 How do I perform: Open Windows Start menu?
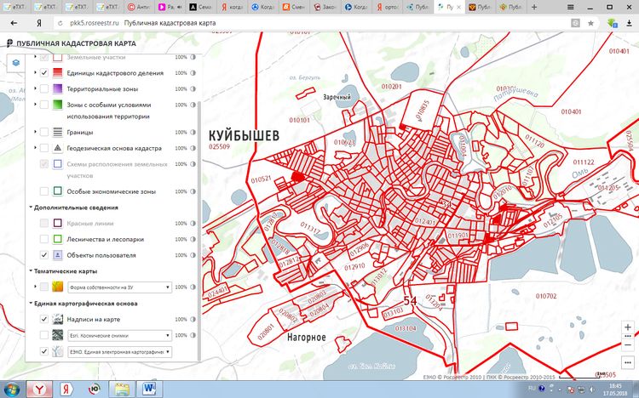11,389
